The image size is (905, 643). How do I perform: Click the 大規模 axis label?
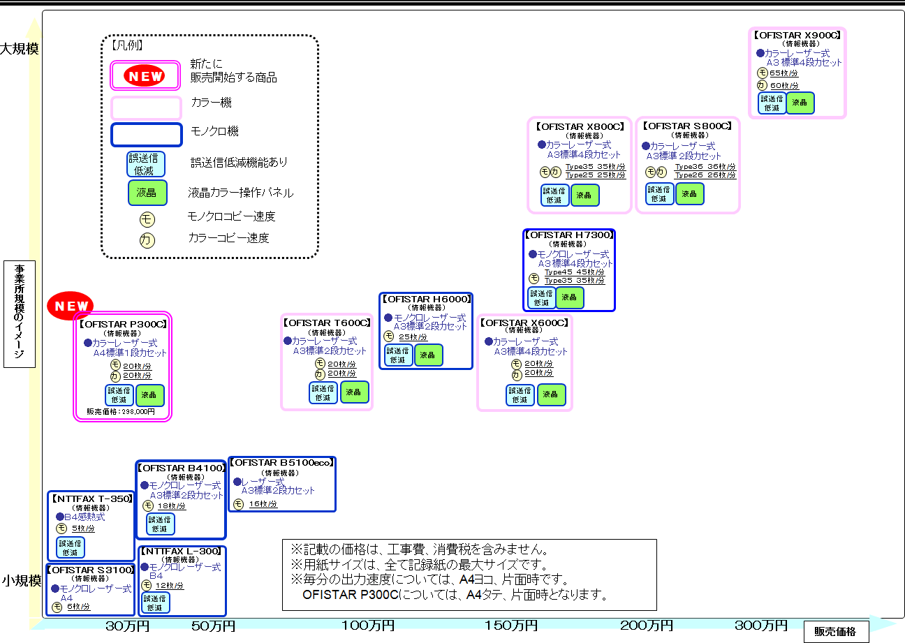click(20, 49)
